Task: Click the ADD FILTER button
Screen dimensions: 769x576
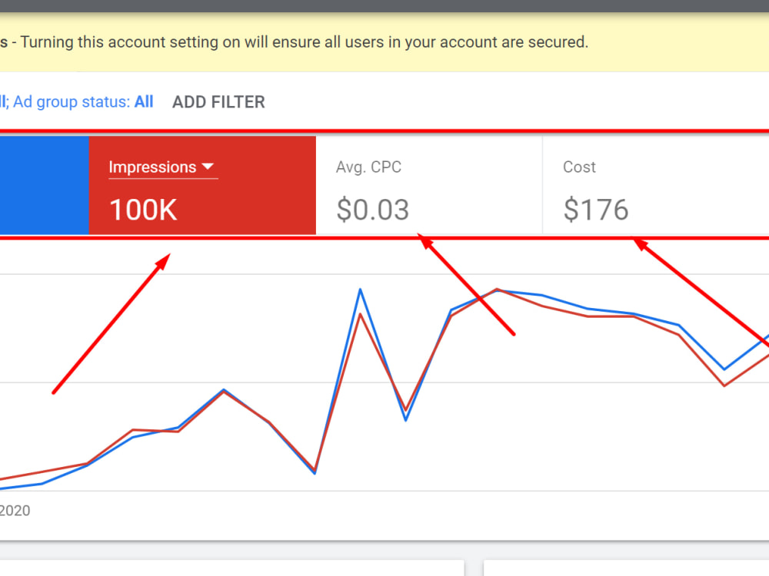Action: pyautogui.click(x=218, y=102)
